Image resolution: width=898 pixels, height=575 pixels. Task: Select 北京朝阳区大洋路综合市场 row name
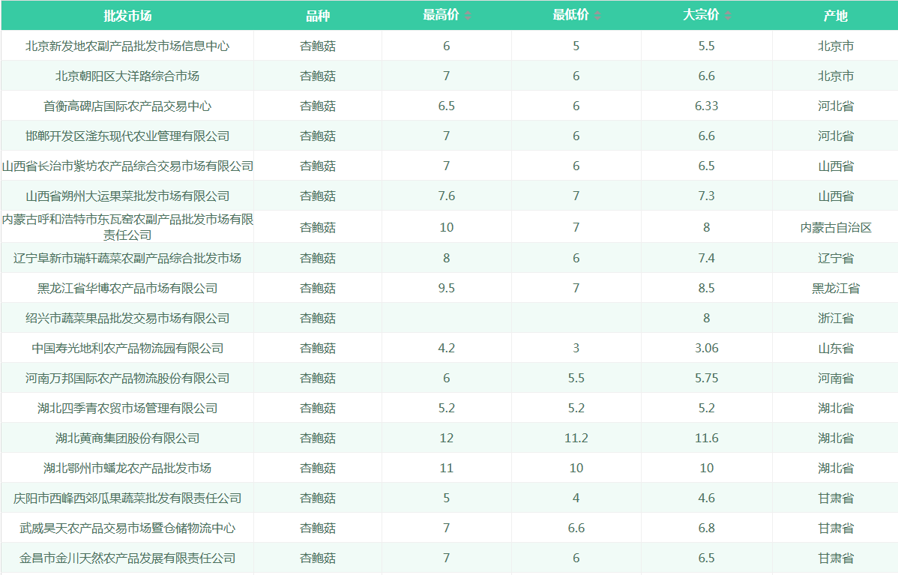[x=127, y=76]
